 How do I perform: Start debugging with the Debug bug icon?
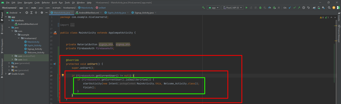(x=260, y=8)
